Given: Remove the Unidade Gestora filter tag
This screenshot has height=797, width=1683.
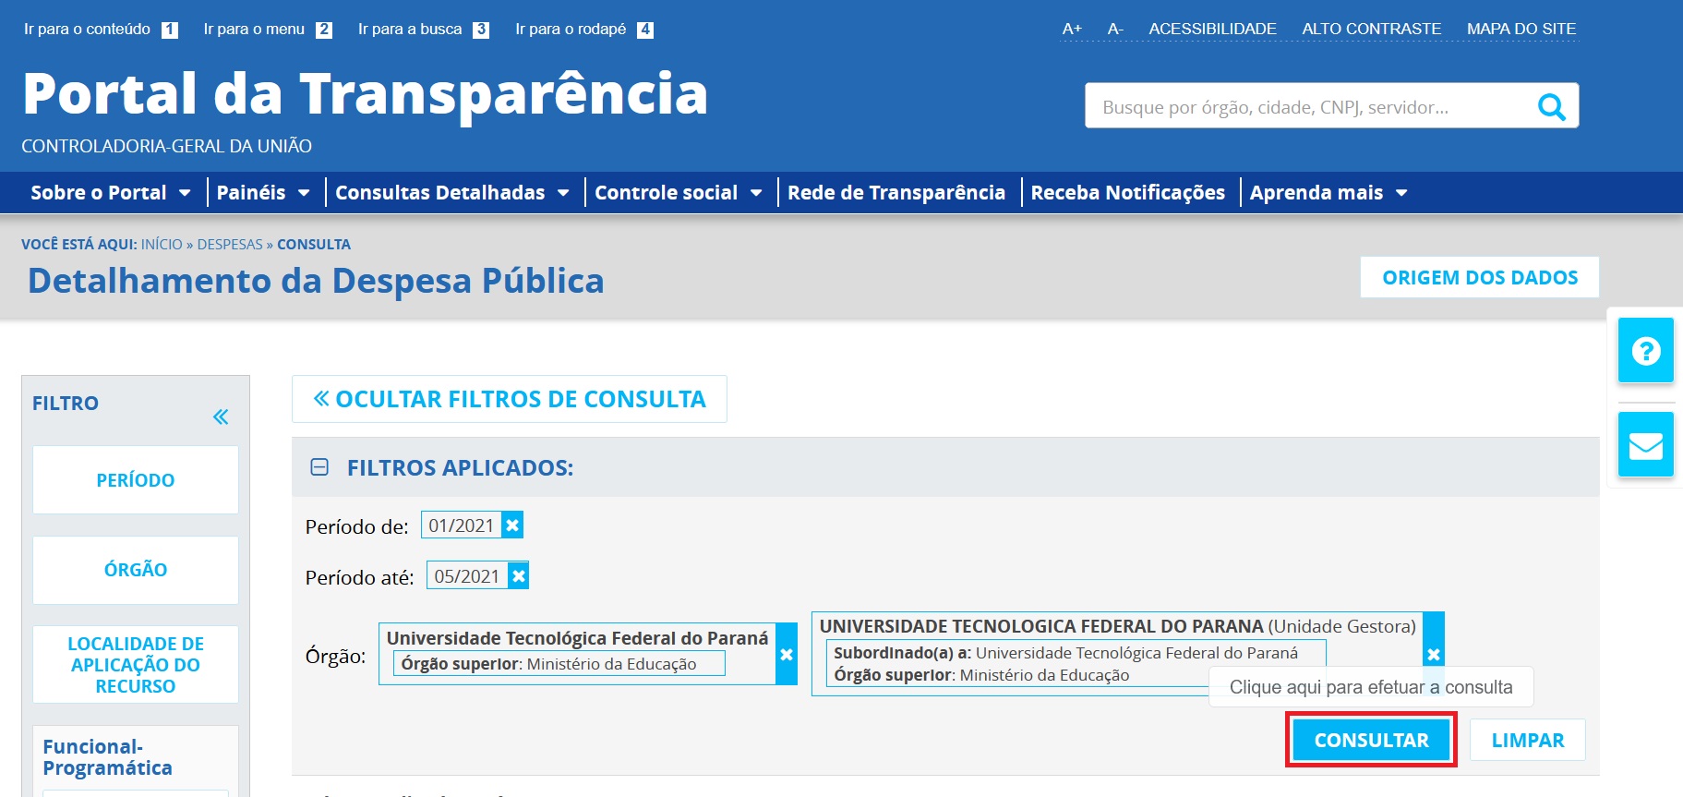Looking at the screenshot, I should pos(1434,654).
